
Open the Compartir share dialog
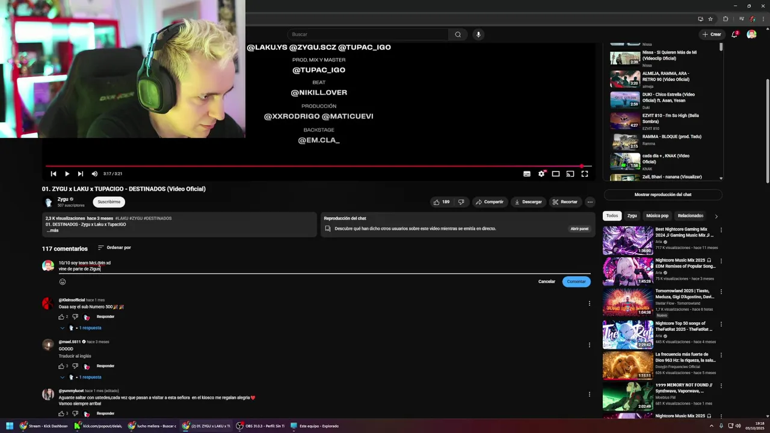(489, 202)
